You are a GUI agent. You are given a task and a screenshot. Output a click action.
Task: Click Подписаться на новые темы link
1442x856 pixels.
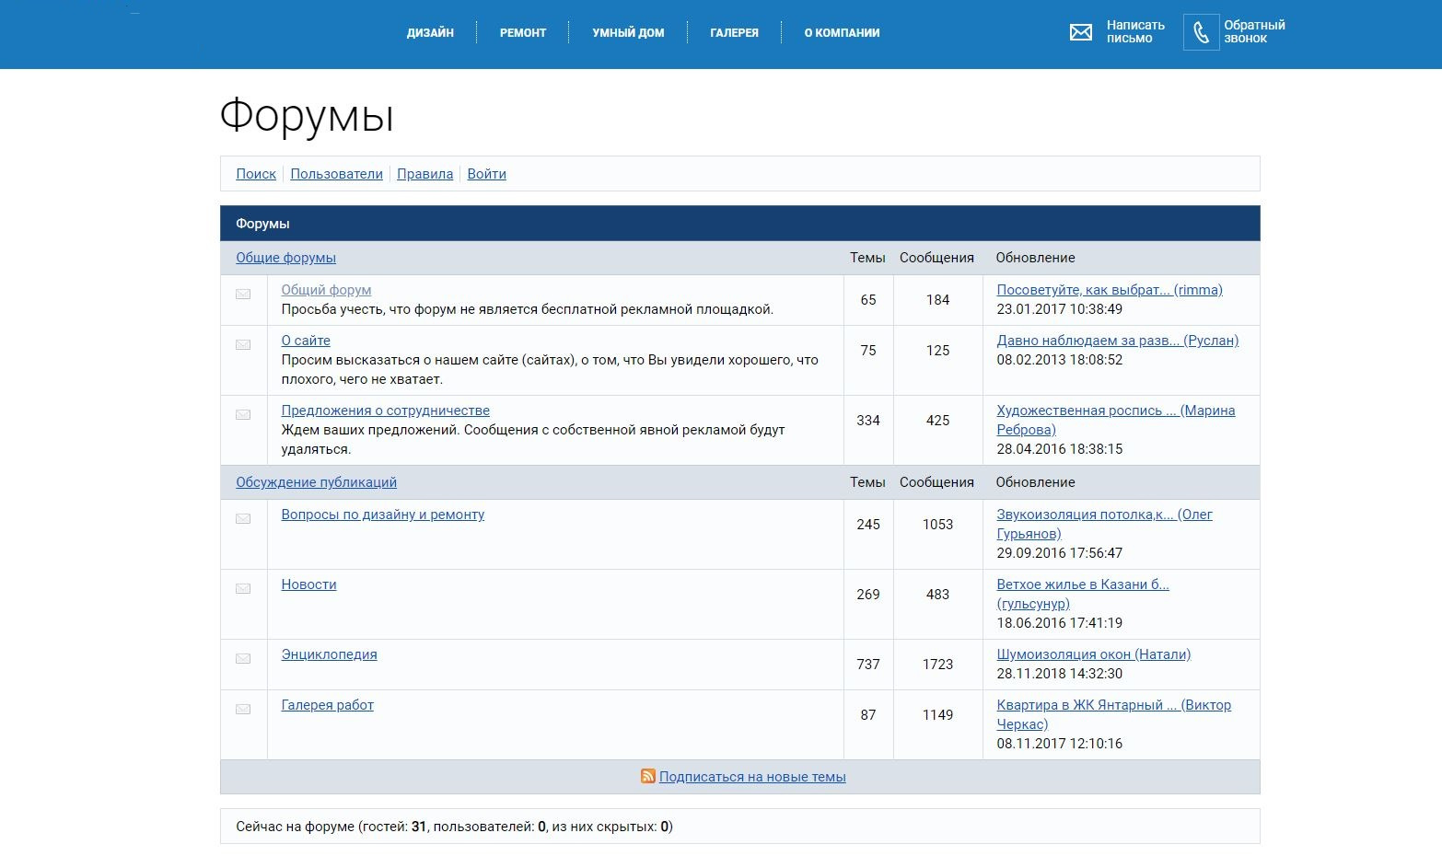coord(752,777)
